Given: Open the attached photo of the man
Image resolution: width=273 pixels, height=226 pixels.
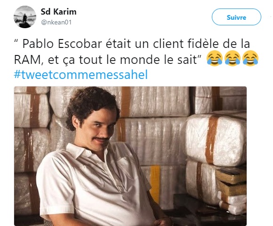Looking at the screenshot, I should tap(130, 156).
